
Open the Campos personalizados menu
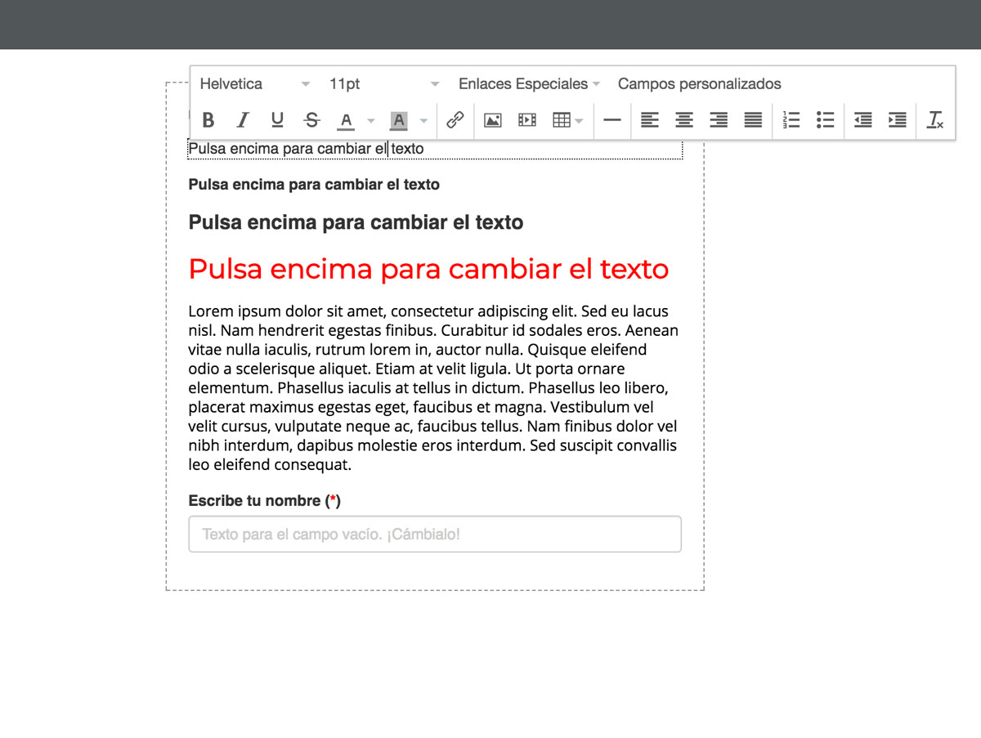tap(699, 84)
